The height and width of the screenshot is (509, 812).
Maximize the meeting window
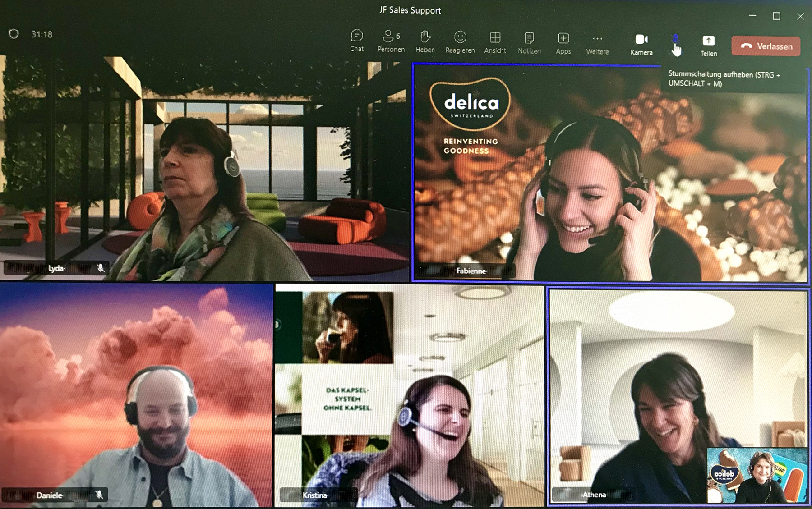pos(776,16)
